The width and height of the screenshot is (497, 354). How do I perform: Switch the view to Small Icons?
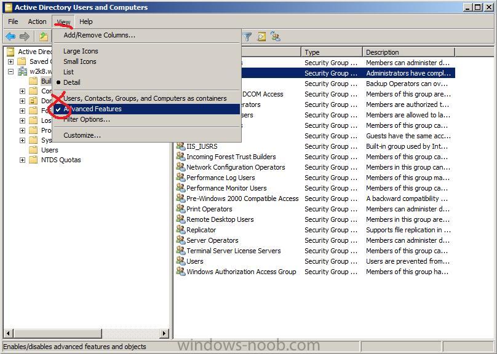80,61
